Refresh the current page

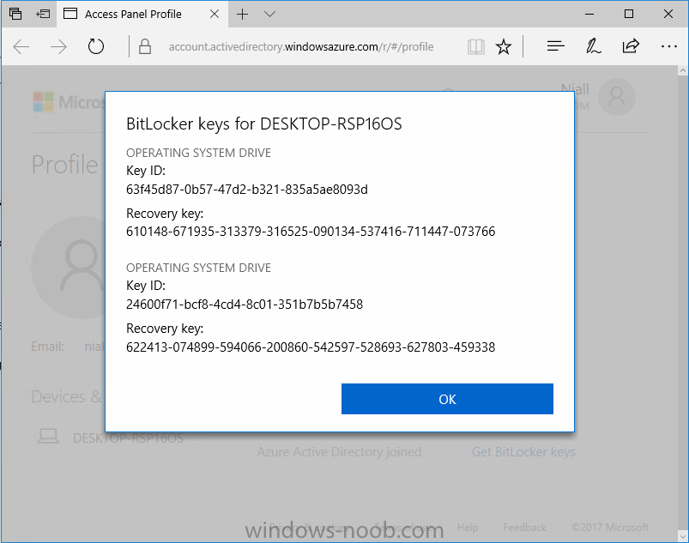[95, 46]
